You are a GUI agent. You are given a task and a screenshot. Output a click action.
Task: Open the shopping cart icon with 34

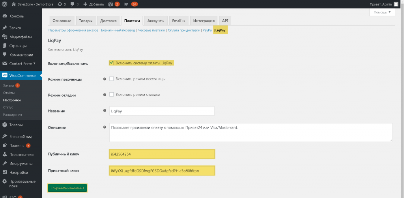(x=126, y=4)
